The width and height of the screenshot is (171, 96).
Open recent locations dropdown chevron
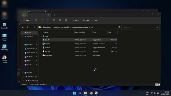[x=31, y=27]
